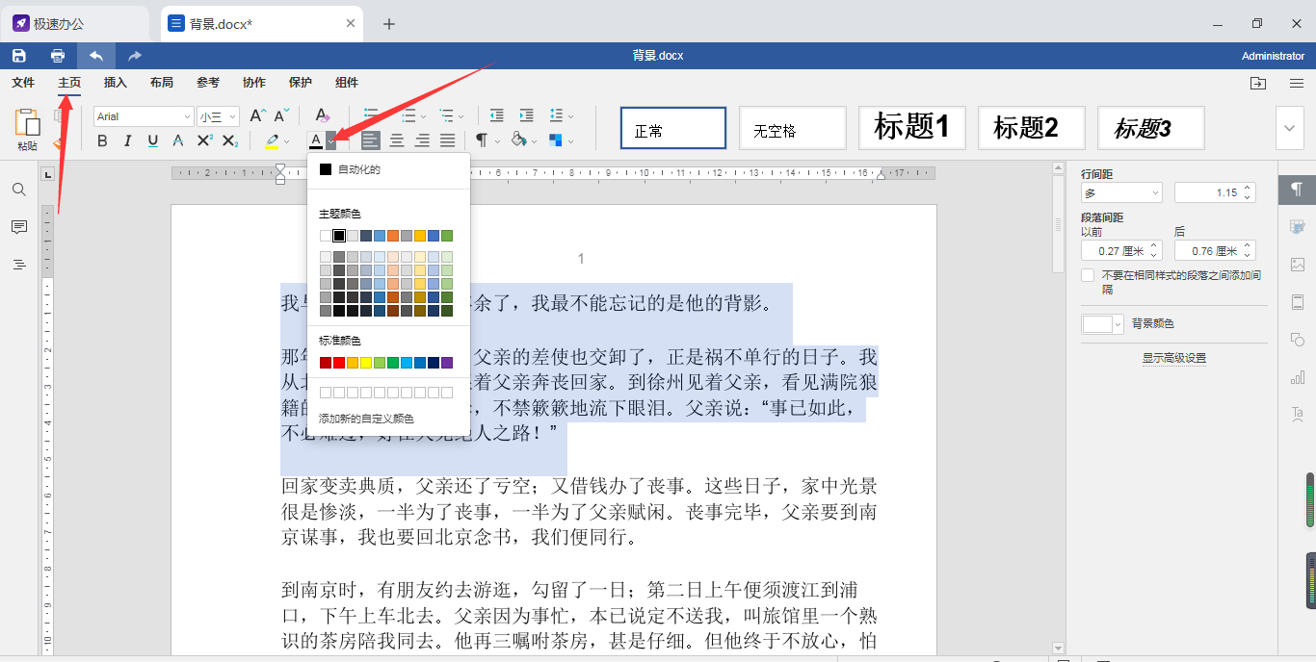This screenshot has height=662, width=1316.
Task: Click the 后 0.76 厘米 spacing field
Action: 1215,251
